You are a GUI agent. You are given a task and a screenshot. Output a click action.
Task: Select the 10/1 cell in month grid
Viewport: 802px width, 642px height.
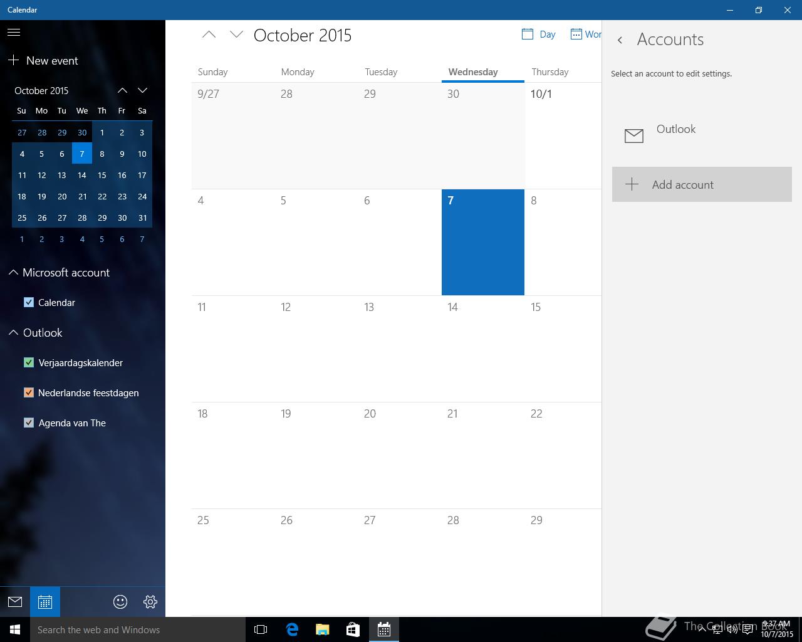point(563,135)
